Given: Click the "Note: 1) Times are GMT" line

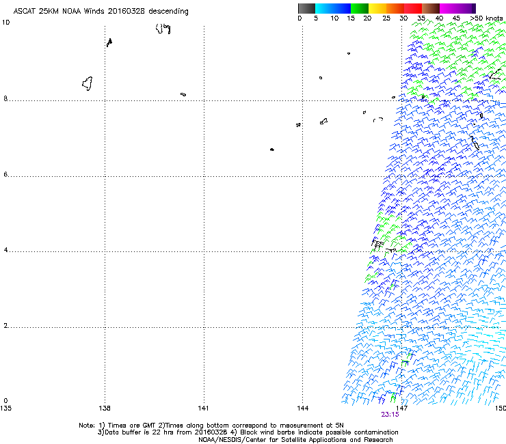Looking at the screenshot, I should 211,426.
